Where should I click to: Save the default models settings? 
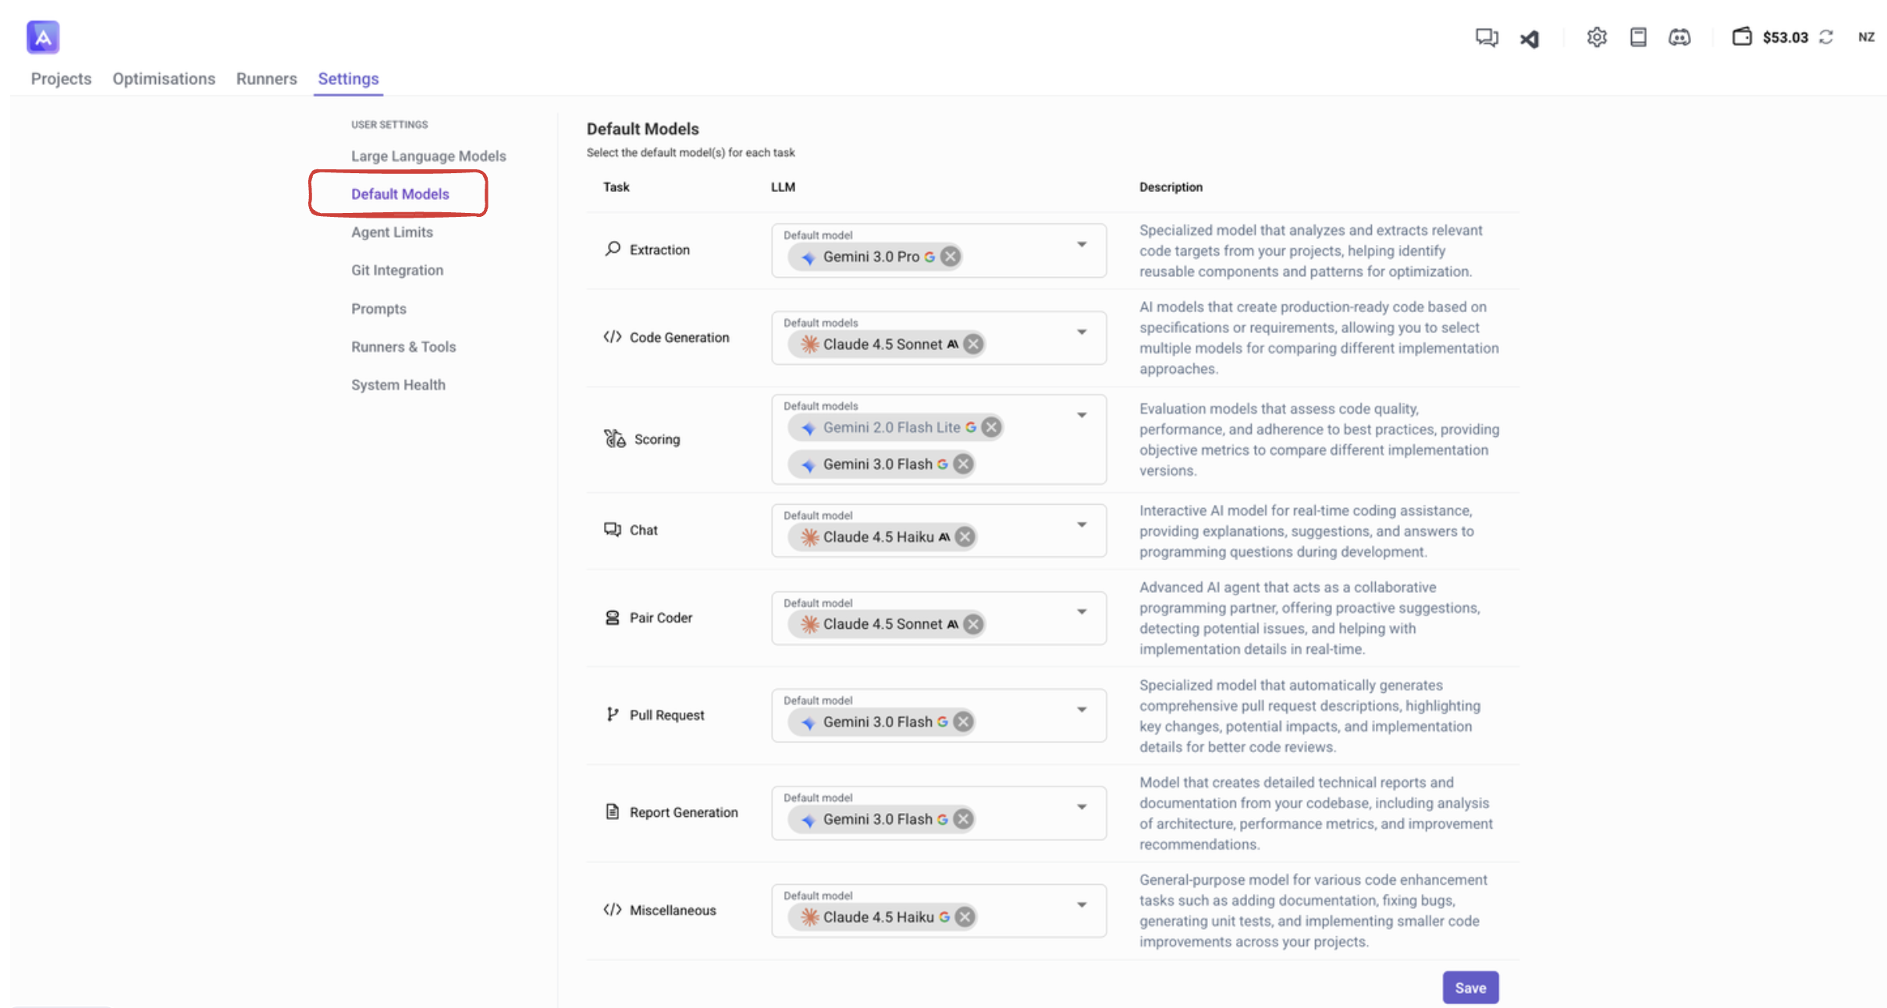[x=1469, y=988]
